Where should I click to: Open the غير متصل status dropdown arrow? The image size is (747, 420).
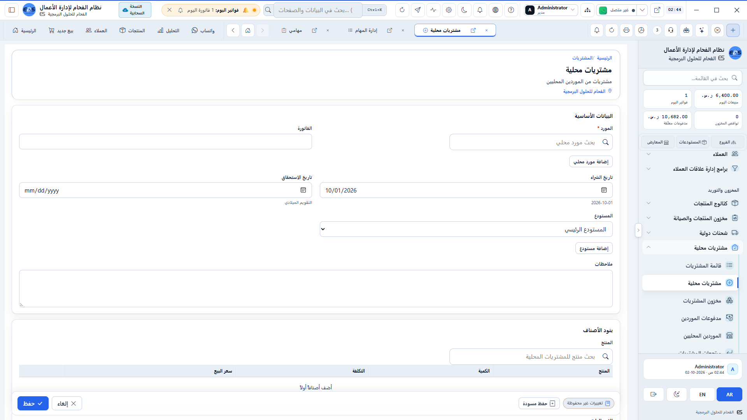(x=642, y=10)
